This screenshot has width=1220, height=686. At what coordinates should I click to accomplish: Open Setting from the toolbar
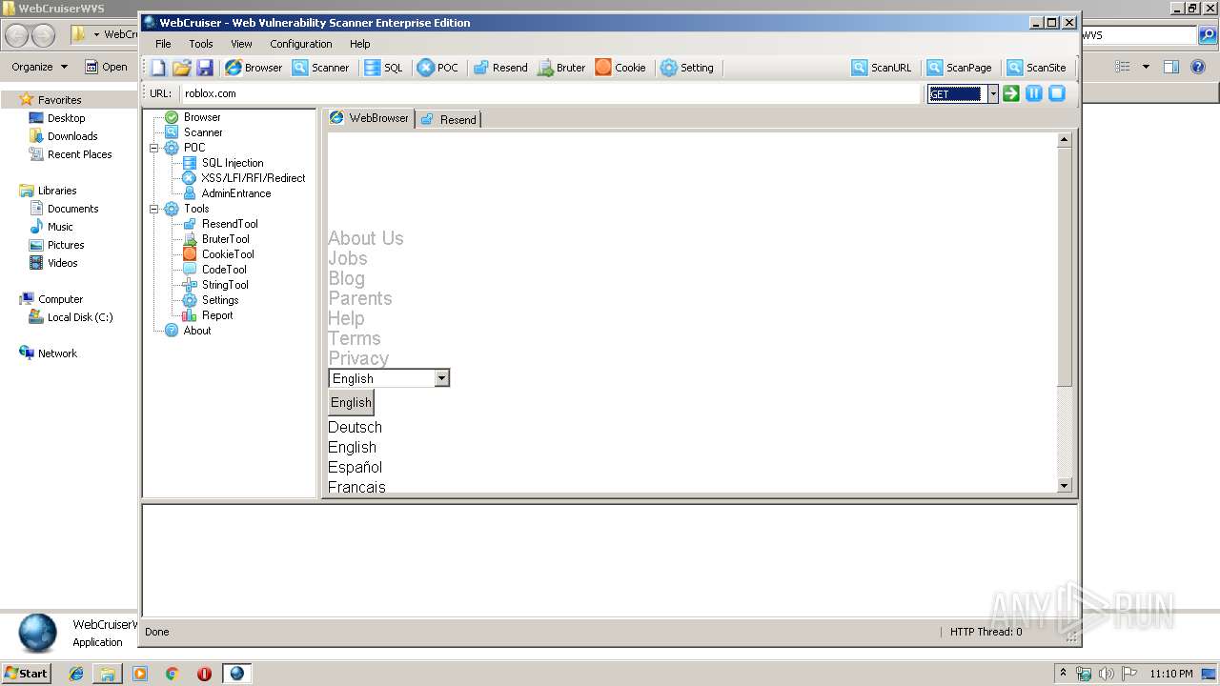[x=686, y=68]
